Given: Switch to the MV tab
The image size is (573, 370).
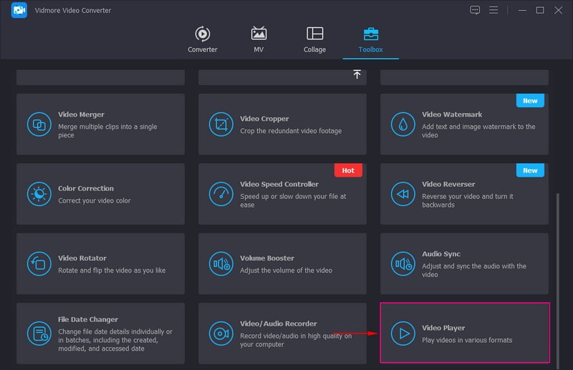Looking at the screenshot, I should tap(259, 39).
